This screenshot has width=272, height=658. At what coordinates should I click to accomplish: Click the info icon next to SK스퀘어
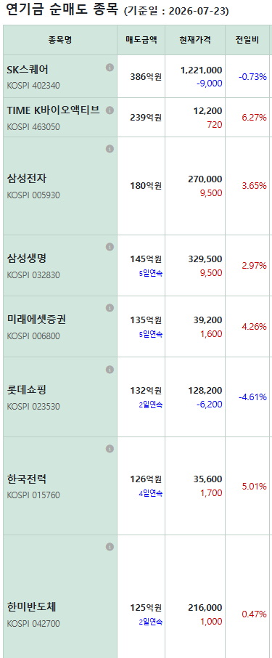pos(110,67)
